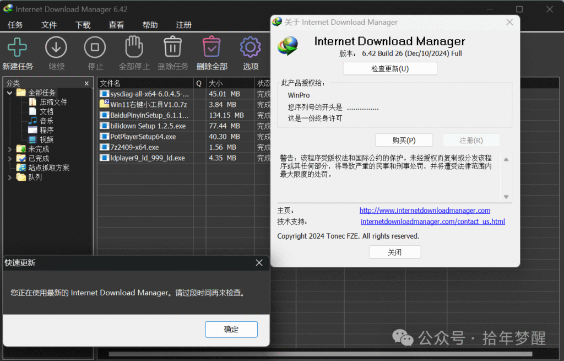
Task: Close the 快速更新 dialog with X
Action: [x=259, y=263]
